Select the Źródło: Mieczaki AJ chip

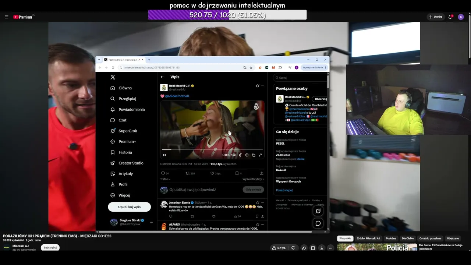(368, 239)
